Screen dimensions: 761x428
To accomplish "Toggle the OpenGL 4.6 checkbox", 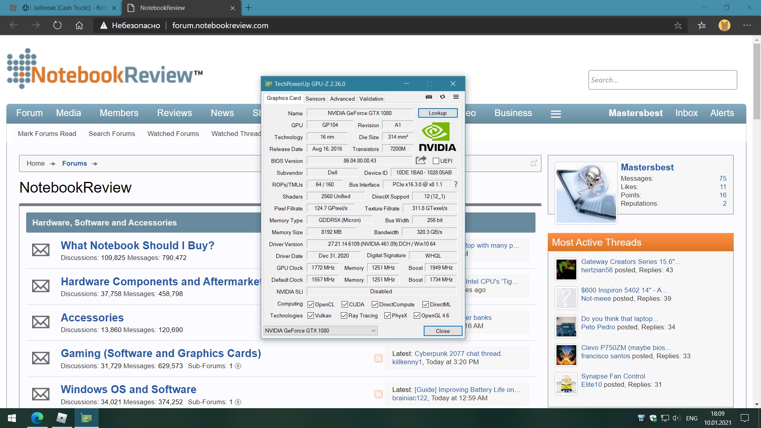I will (x=417, y=315).
